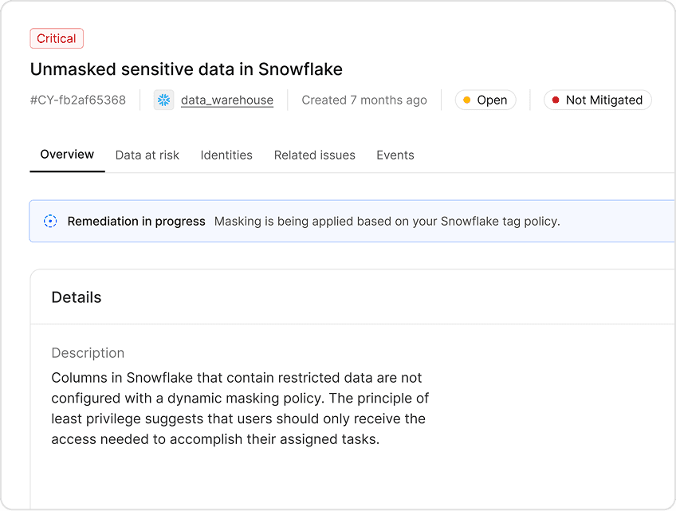Click the yellow dot in the Open badge
Screen dimensions: 676x511
(x=466, y=100)
